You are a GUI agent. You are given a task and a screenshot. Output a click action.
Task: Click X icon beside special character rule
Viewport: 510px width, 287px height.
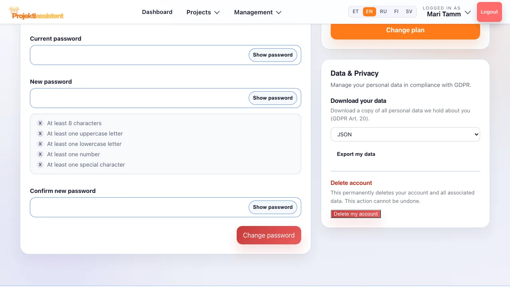(x=40, y=165)
